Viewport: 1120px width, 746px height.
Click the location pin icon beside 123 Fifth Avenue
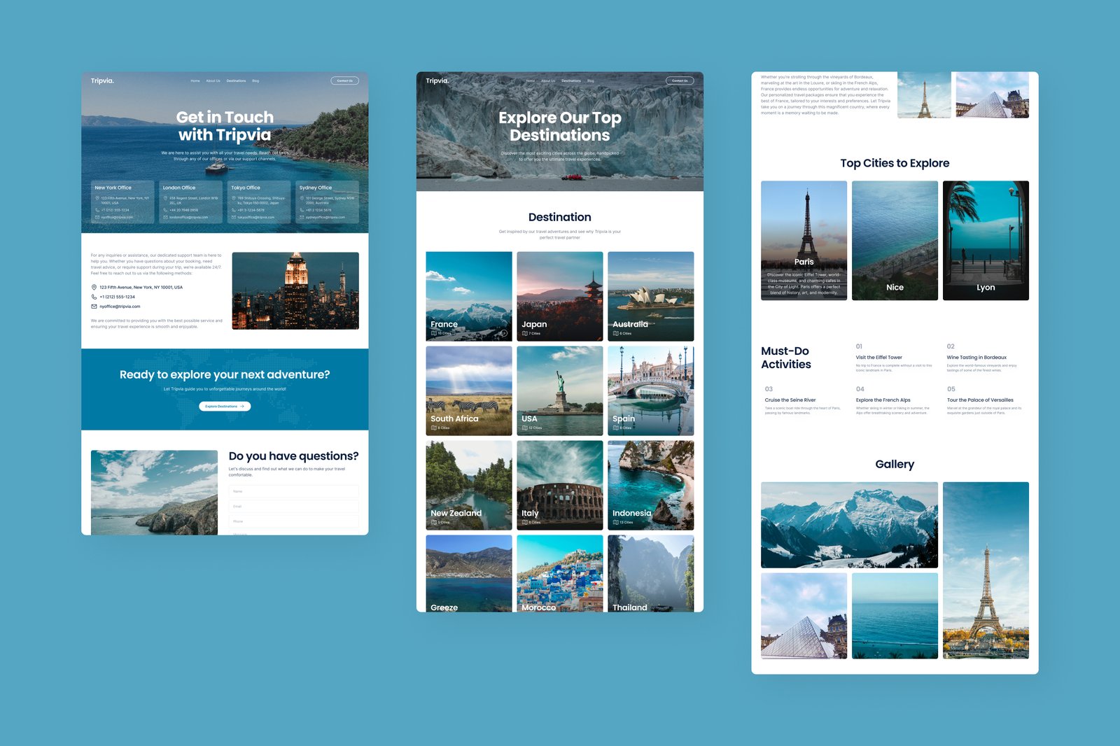pos(94,287)
